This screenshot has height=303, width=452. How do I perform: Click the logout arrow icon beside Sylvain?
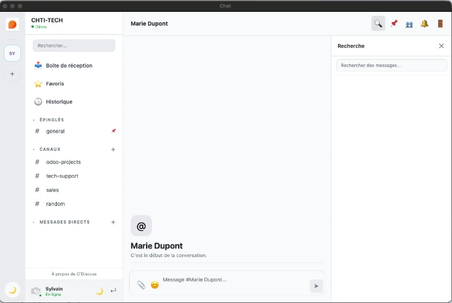tap(113, 291)
